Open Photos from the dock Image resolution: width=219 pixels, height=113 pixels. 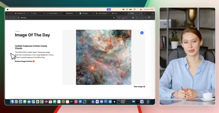(x=38, y=102)
